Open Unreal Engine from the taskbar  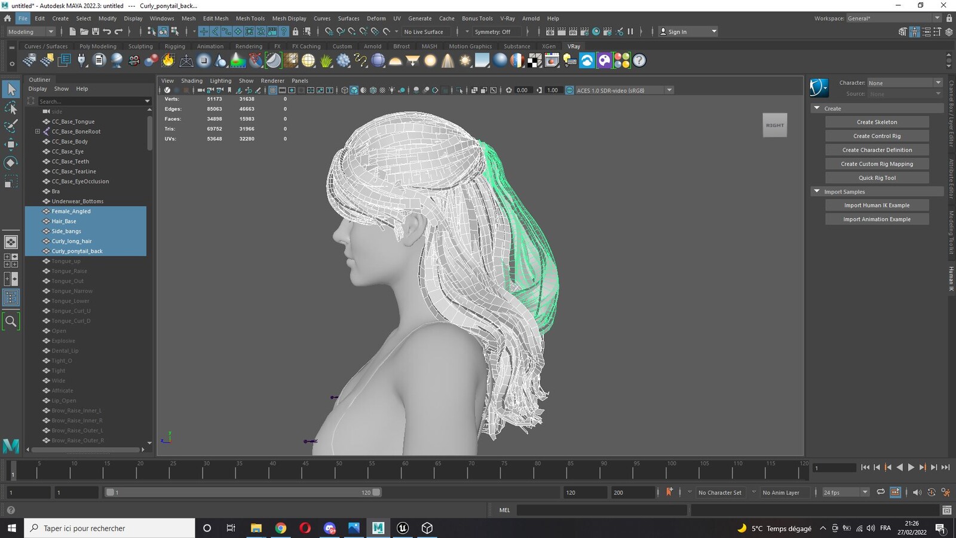tap(403, 528)
